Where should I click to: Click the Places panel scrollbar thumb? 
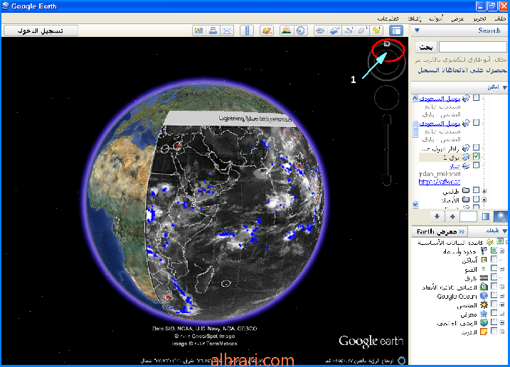point(415,128)
